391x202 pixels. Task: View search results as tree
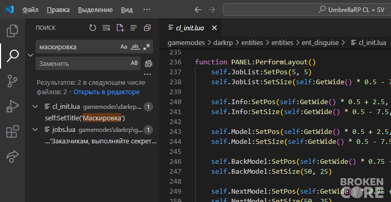pos(134,28)
